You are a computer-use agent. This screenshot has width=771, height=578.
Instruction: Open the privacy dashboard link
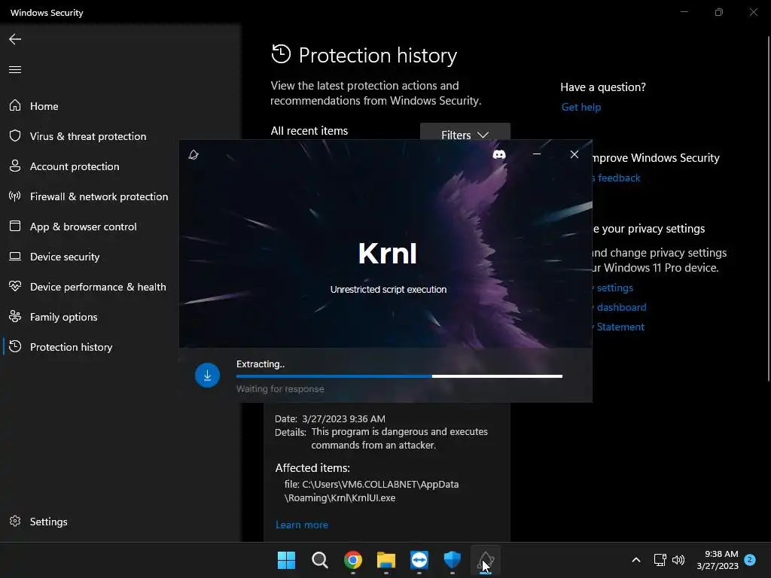click(620, 307)
